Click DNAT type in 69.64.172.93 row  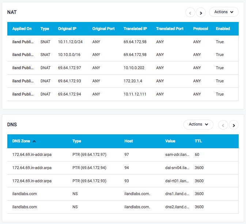click(x=45, y=81)
